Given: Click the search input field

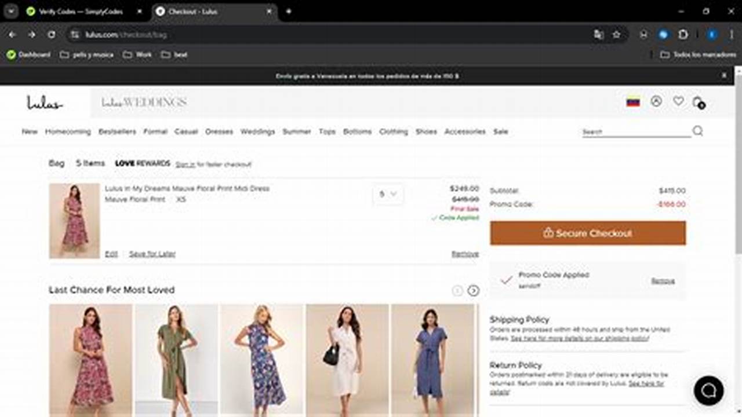Looking at the screenshot, I should click(632, 131).
